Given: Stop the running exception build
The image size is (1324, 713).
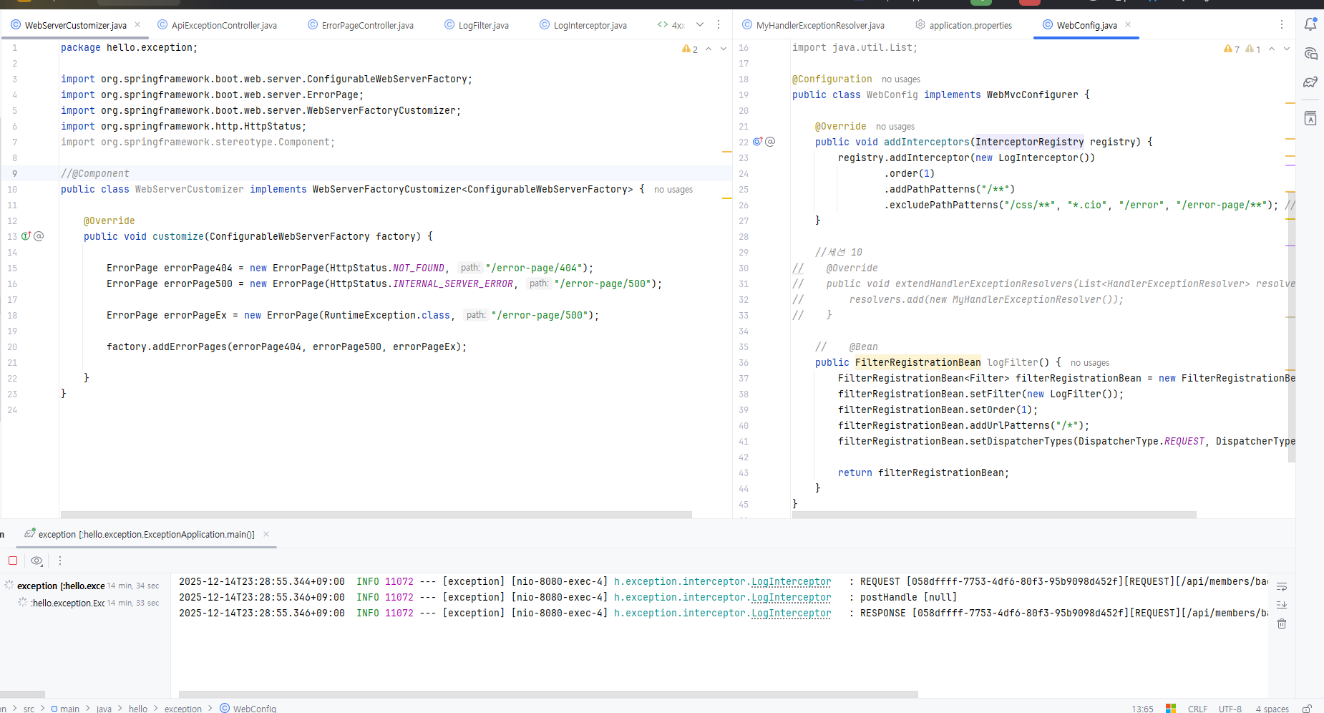Looking at the screenshot, I should tap(13, 561).
